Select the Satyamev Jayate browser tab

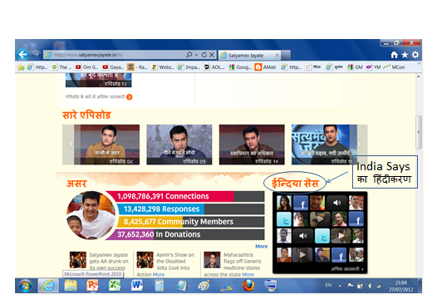tap(250, 56)
